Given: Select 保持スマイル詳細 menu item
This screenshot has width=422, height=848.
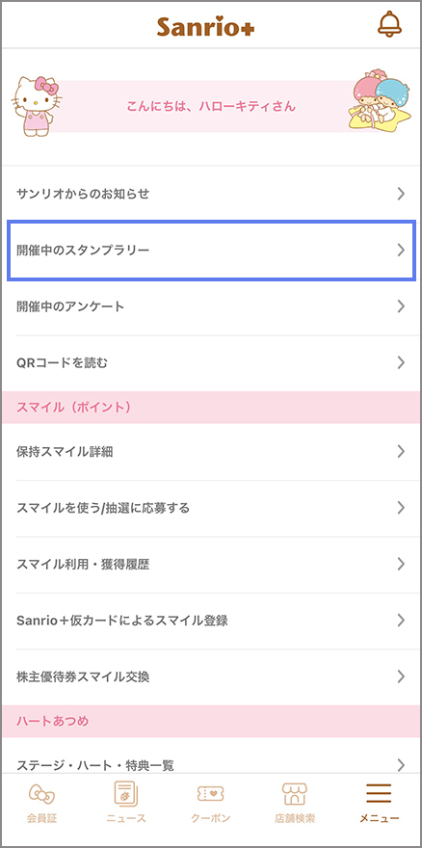Looking at the screenshot, I should click(x=211, y=452).
